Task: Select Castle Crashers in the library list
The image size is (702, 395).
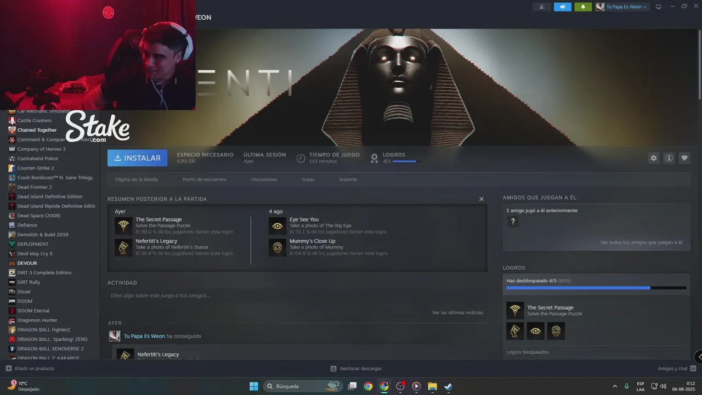Action: [x=35, y=121]
